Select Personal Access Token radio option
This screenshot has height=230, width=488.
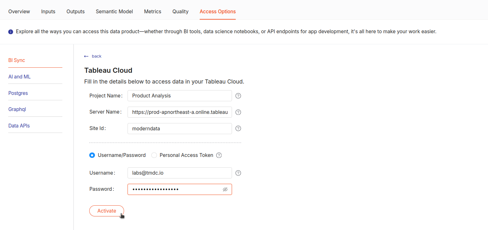pos(154,155)
